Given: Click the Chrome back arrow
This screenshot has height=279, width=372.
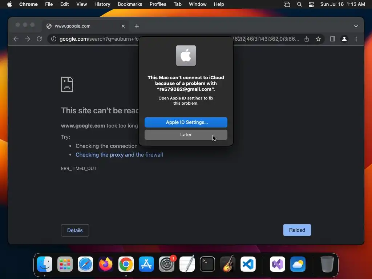Looking at the screenshot, I should [16, 39].
